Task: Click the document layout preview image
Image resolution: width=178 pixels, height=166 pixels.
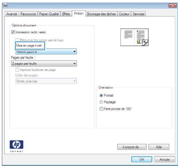Action: pyautogui.click(x=135, y=37)
